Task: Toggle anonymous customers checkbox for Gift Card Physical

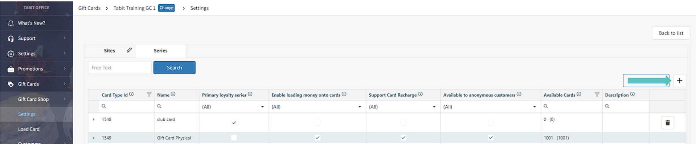Action: point(491,138)
